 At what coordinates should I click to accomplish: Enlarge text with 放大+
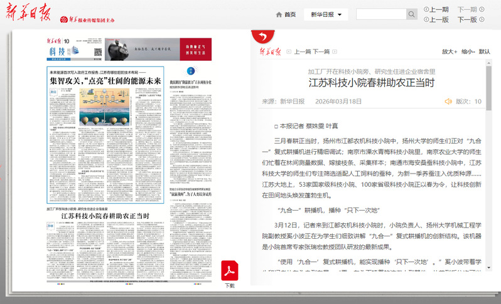449,52
